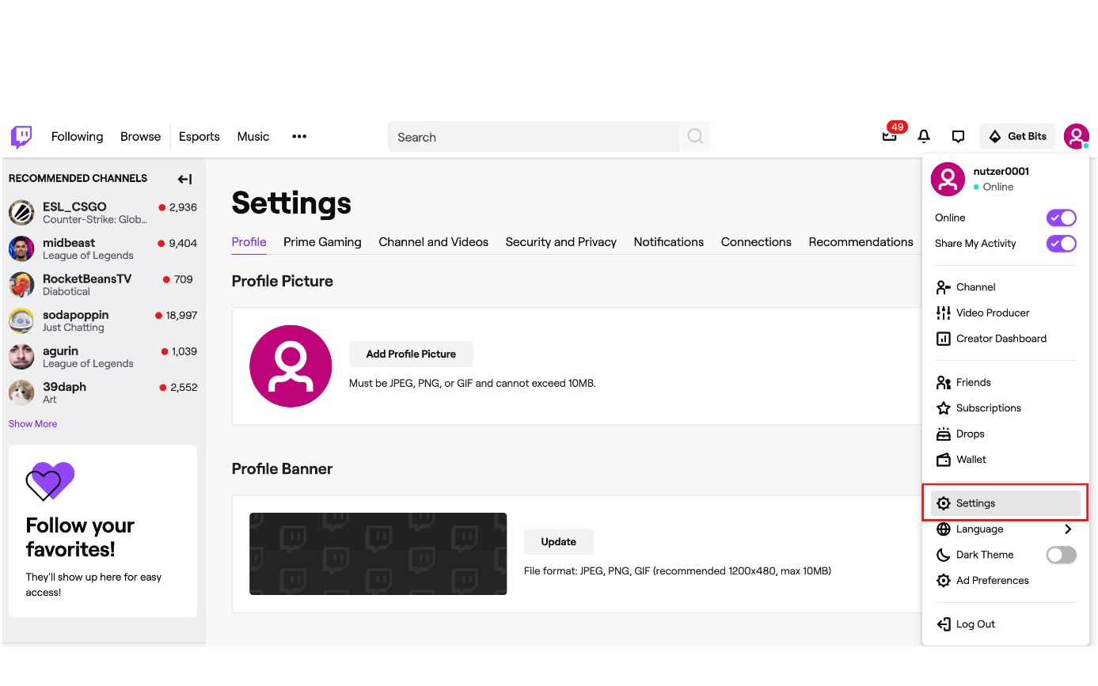Open the Connections settings tab
The width and height of the screenshot is (1098, 686).
(756, 242)
